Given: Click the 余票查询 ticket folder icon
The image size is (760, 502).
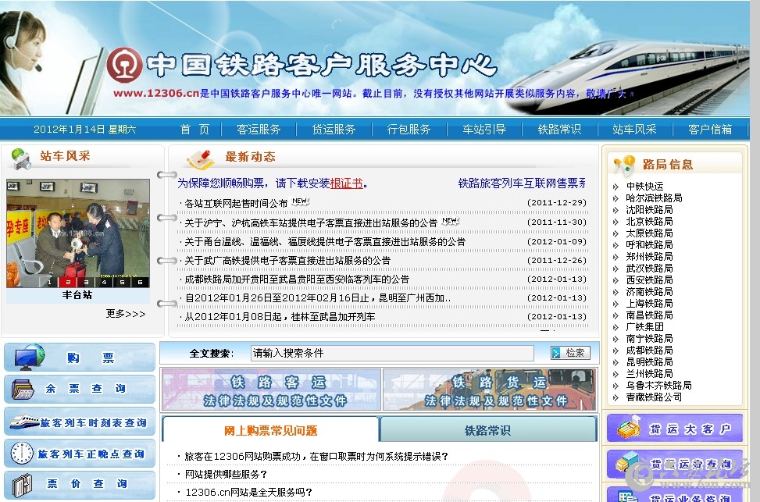Looking at the screenshot, I should 23,389.
